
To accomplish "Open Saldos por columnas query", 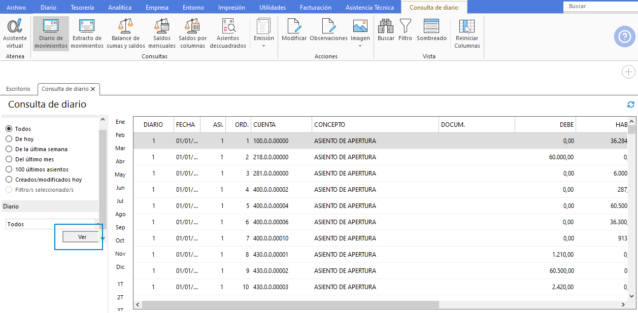I will (193, 34).
